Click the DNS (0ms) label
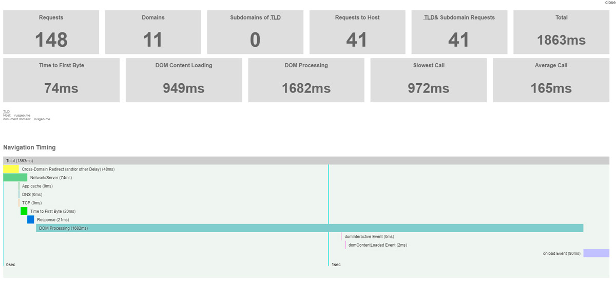This screenshot has width=616, height=281. [32, 195]
